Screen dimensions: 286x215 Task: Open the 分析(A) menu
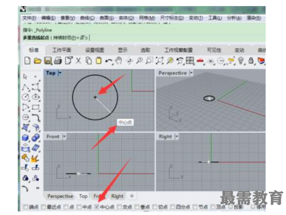point(234,18)
